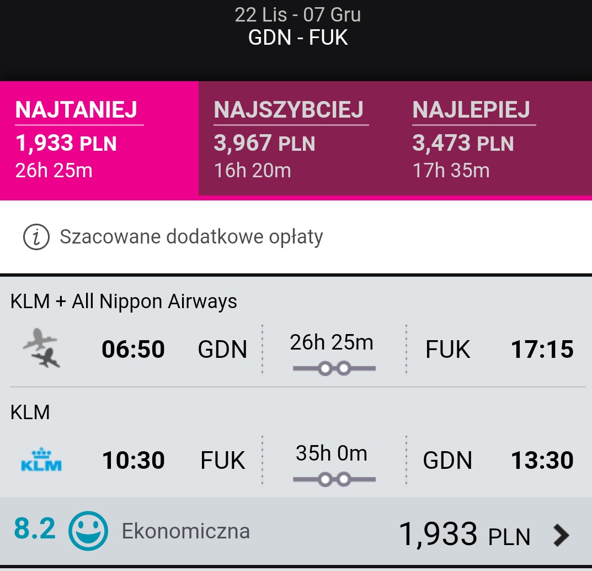Click the KLM airline logo

point(41,459)
